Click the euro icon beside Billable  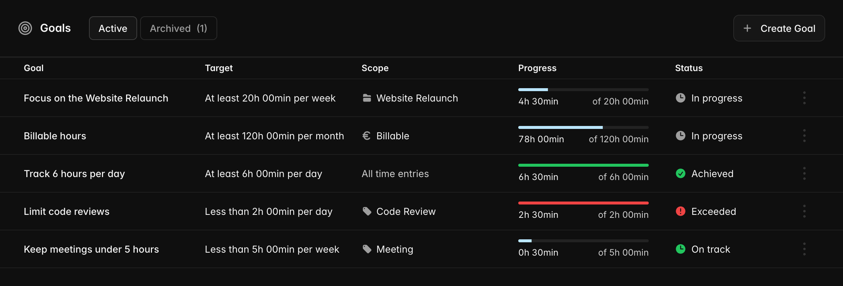(x=367, y=136)
